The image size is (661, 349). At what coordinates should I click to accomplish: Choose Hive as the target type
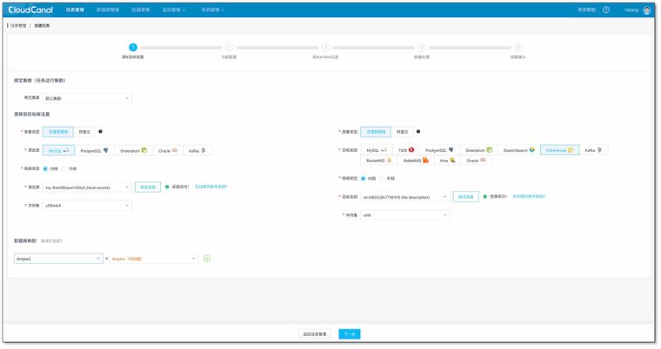(x=448, y=161)
